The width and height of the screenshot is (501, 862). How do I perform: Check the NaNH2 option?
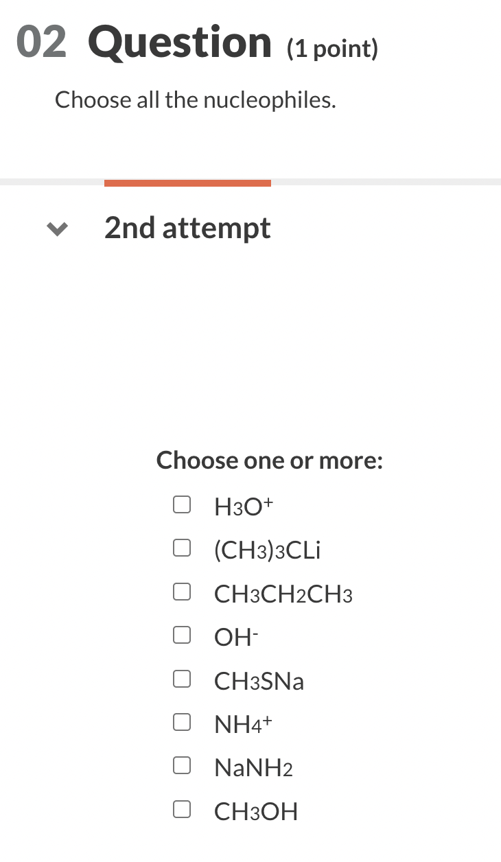182,766
